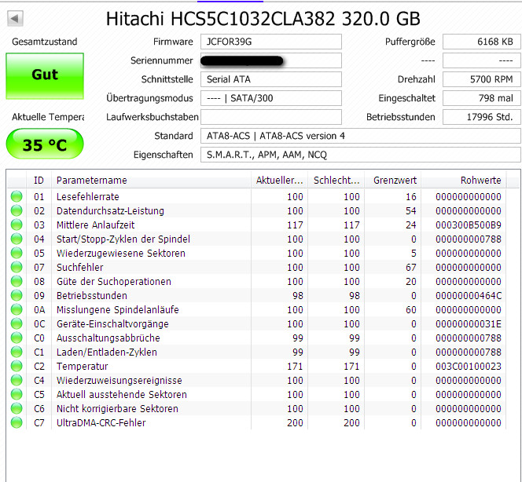This screenshot has width=522, height=482.
Task: Click the empty Laufwerksbuchstaben field
Action: point(271,117)
